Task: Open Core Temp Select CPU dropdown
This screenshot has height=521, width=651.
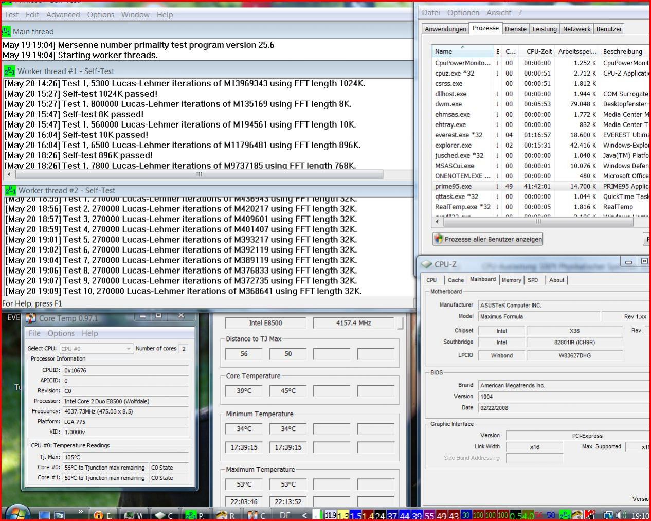Action: pyautogui.click(x=97, y=349)
